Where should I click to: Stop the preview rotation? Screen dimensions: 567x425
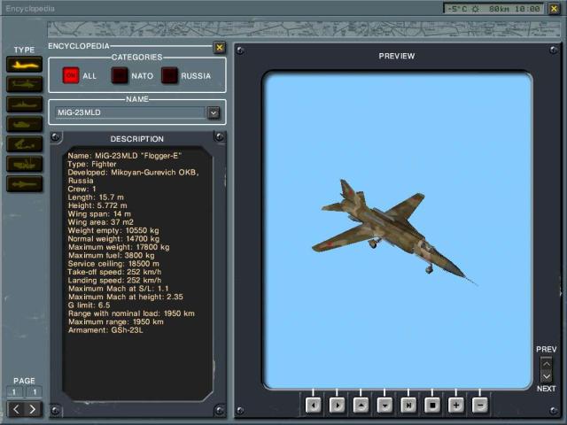[x=432, y=406]
